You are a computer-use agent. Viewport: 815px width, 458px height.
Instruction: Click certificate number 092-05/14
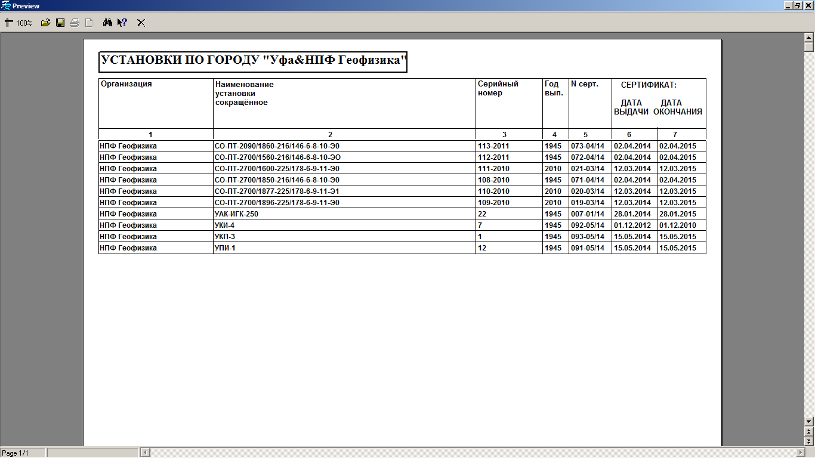coord(588,225)
